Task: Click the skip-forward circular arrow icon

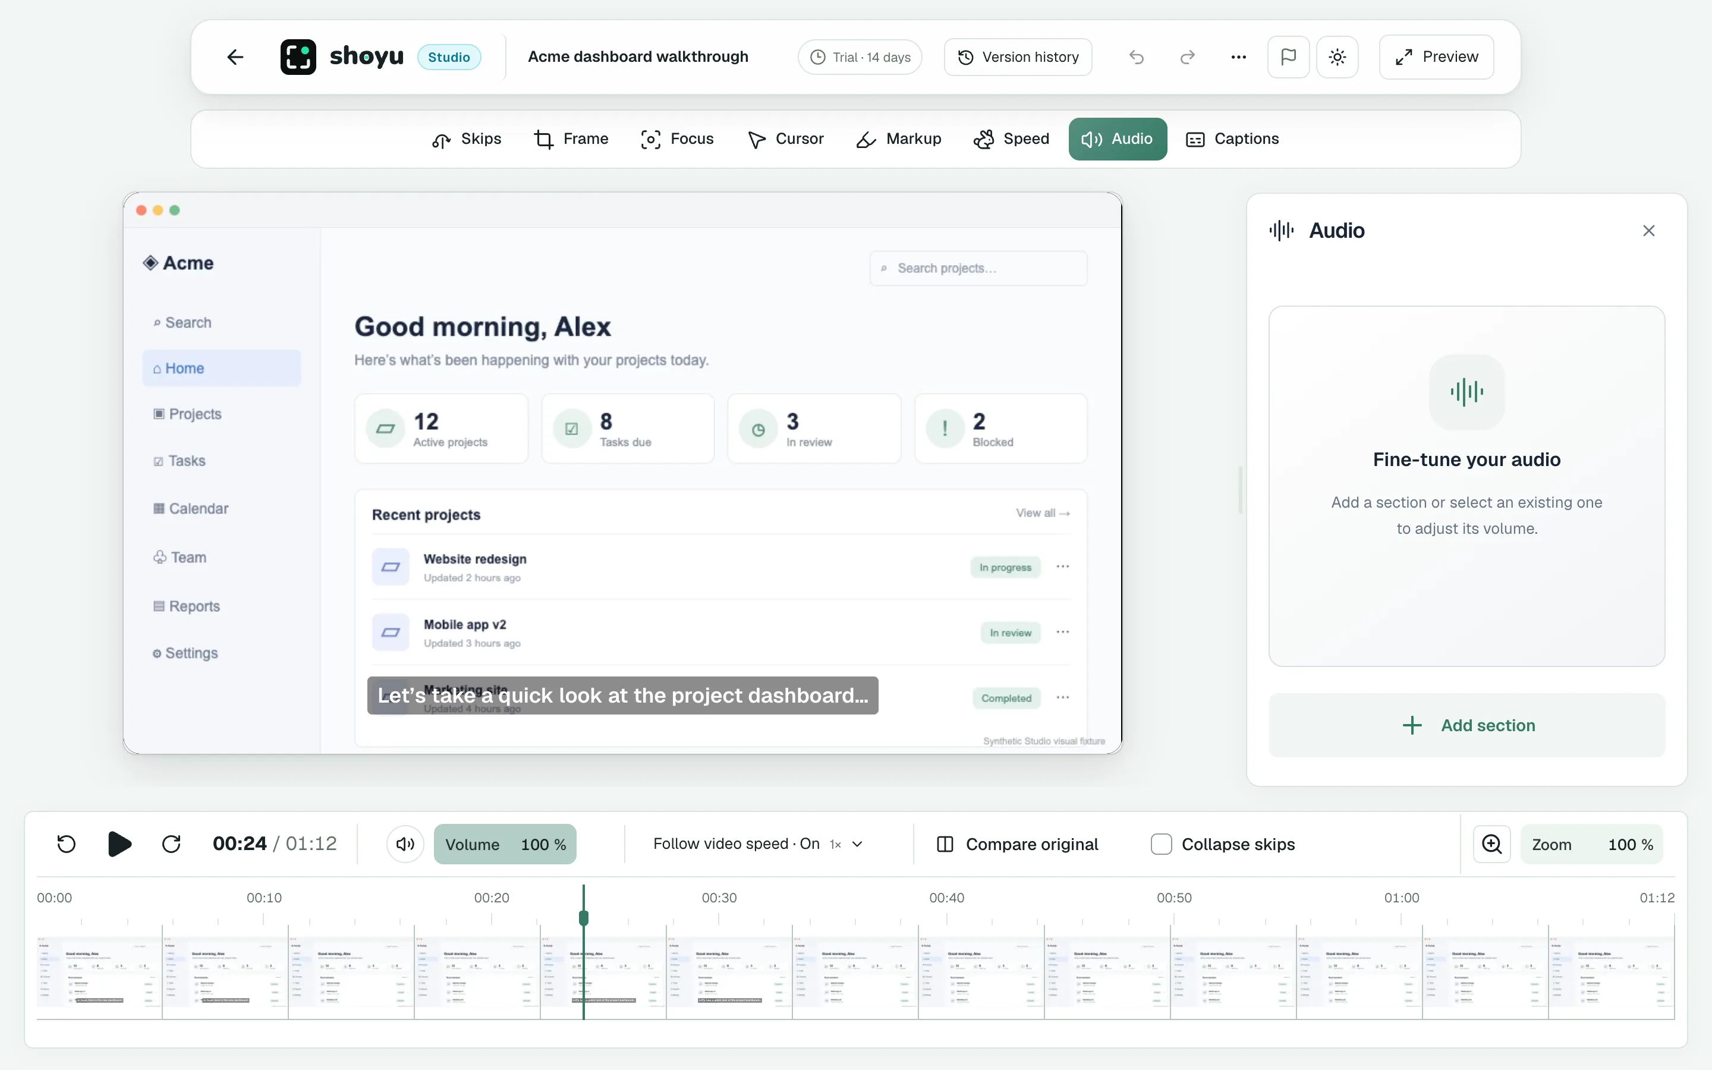Action: point(171,844)
